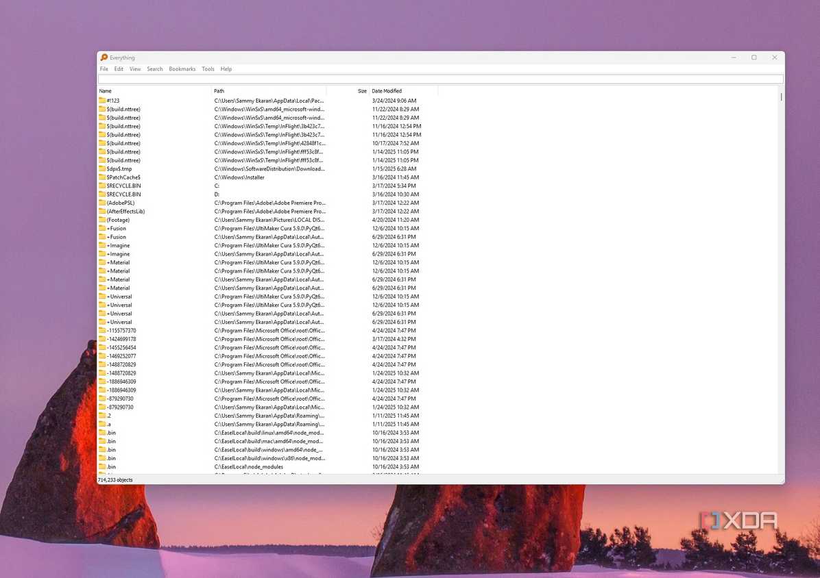
Task: Click the date 3/16/2024 10:30 AM
Action: pos(396,194)
